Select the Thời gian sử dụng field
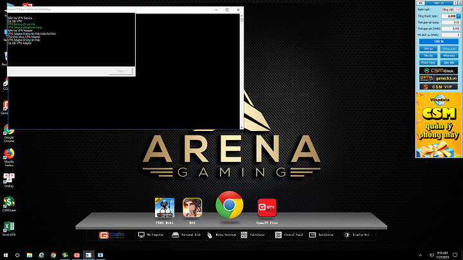 coord(451,22)
